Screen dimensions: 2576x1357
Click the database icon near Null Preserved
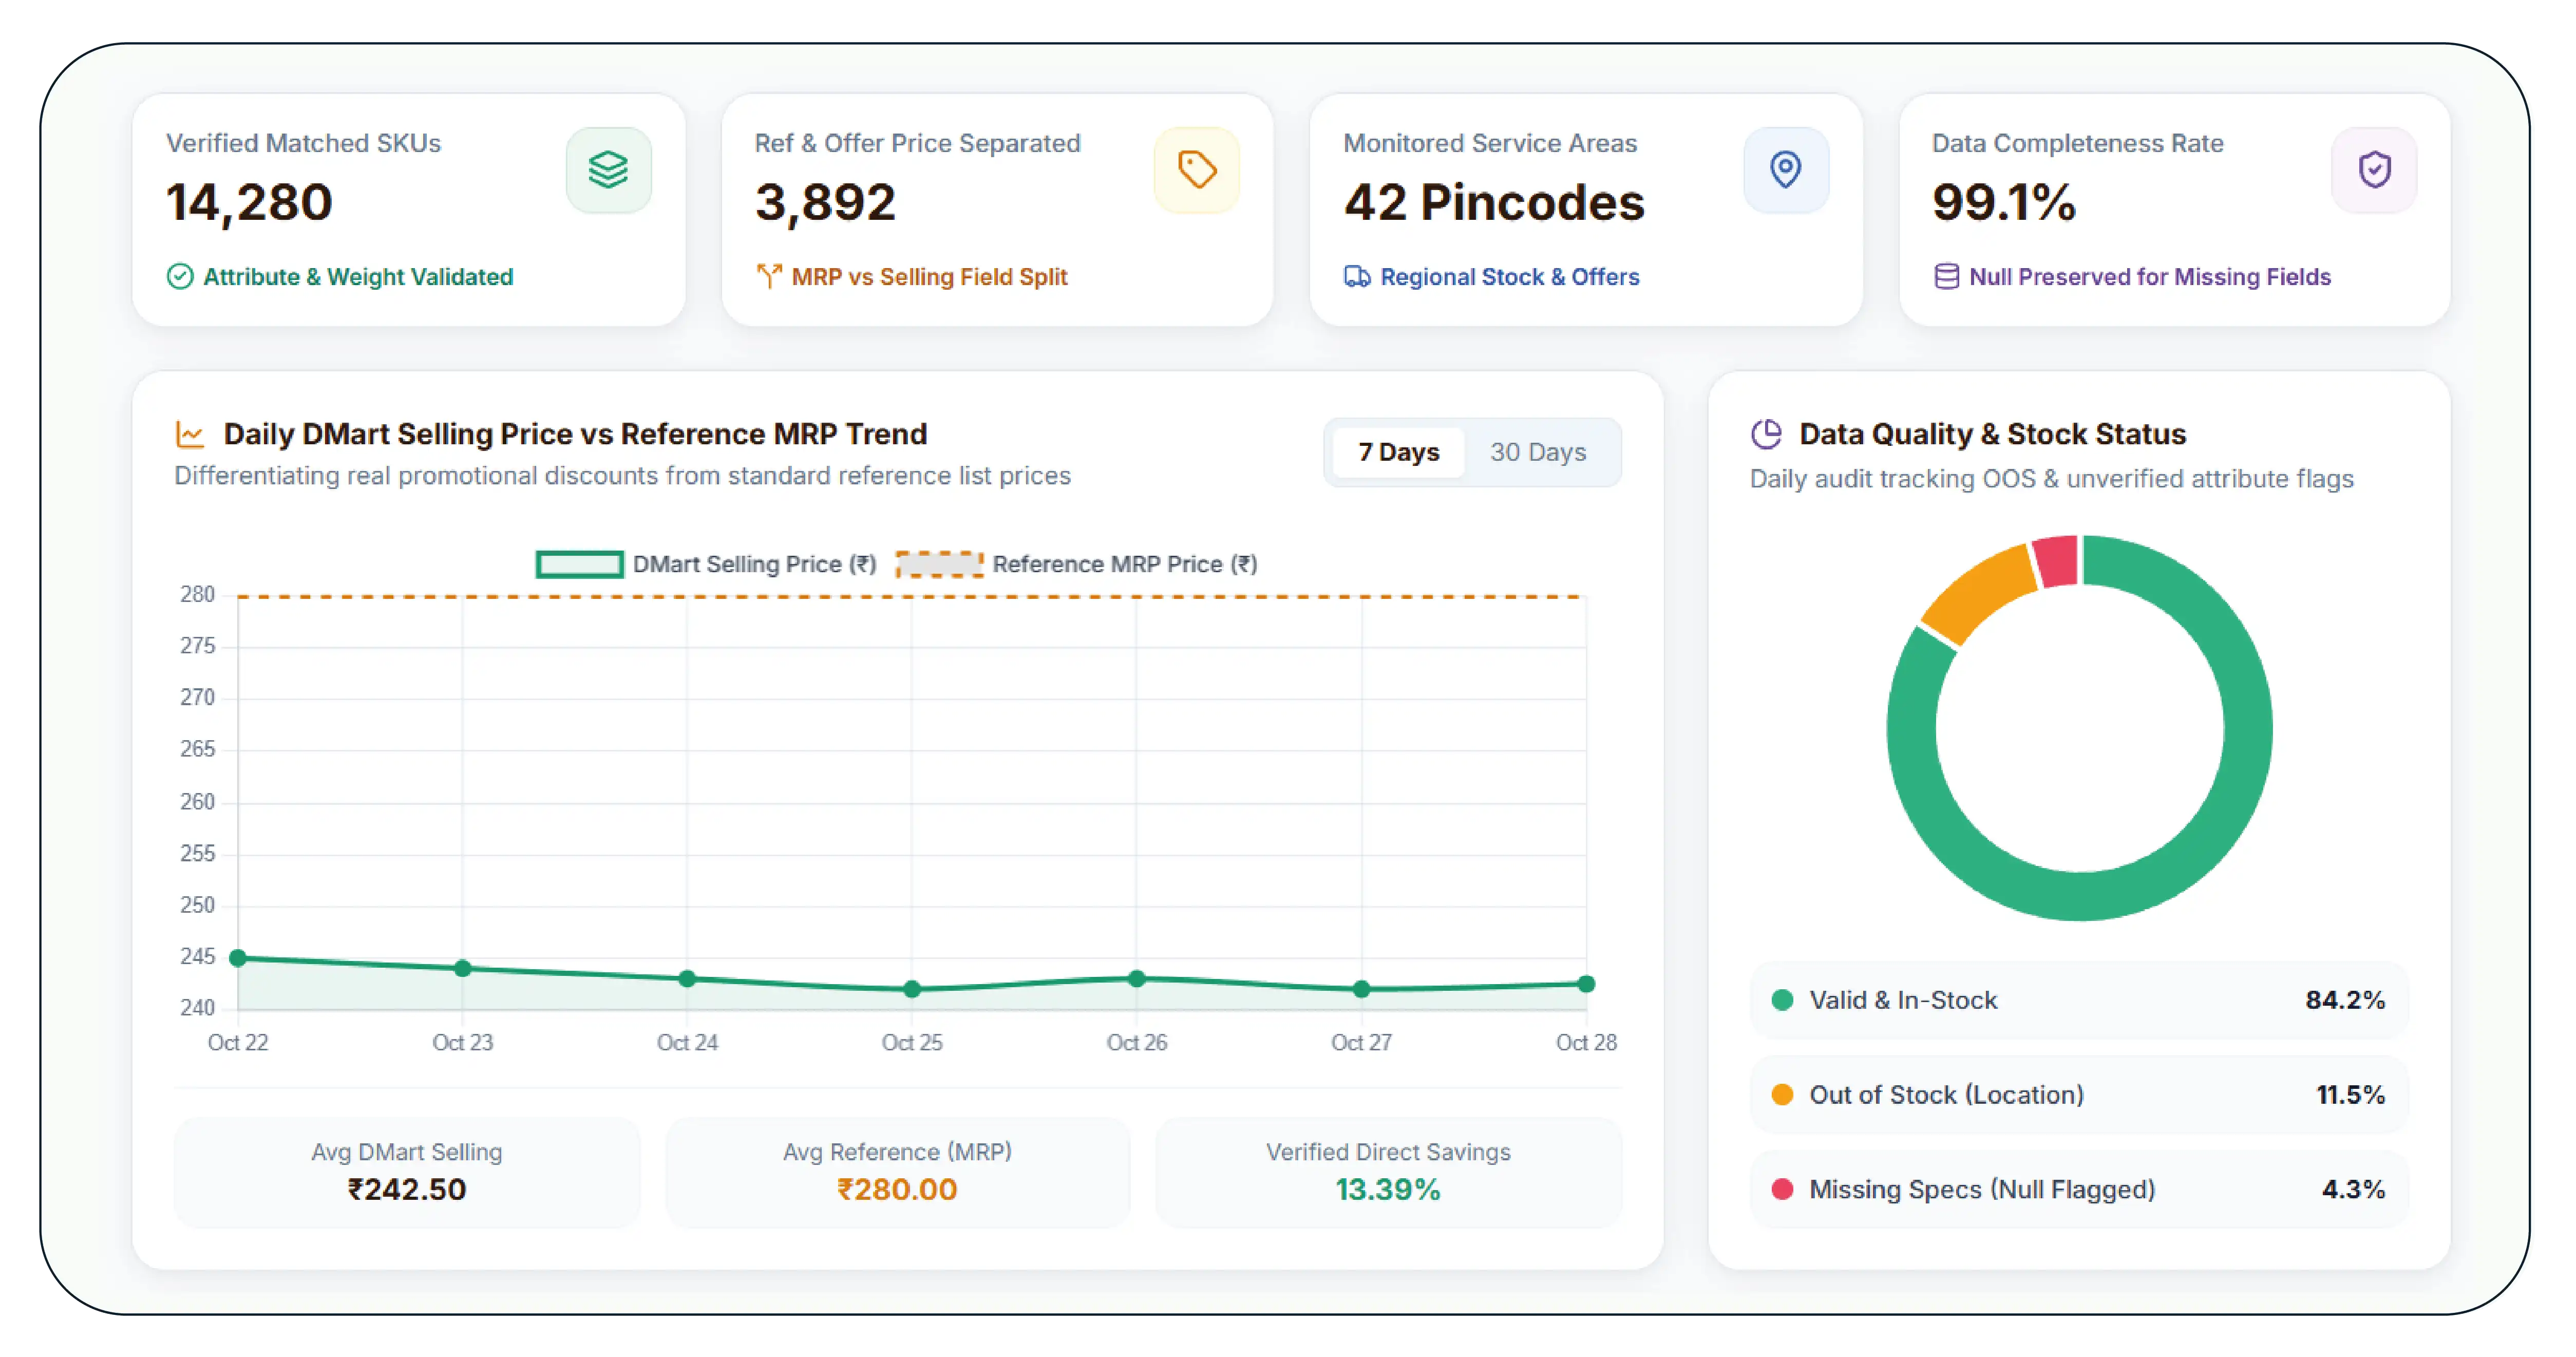[x=1946, y=277]
